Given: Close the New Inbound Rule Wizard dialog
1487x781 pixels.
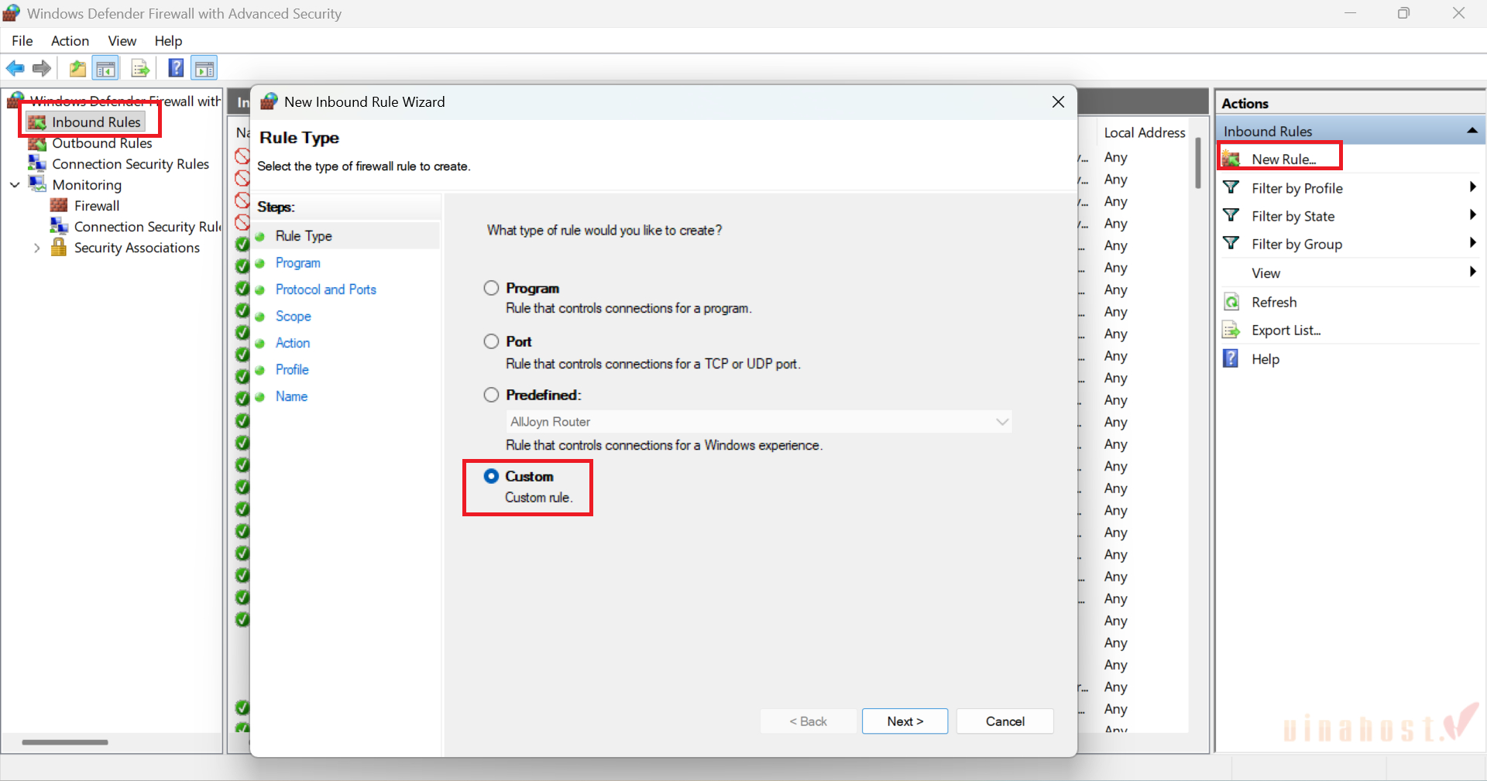Looking at the screenshot, I should [x=1058, y=102].
